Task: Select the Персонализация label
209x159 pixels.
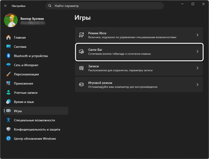Action: pyautogui.click(x=26, y=74)
